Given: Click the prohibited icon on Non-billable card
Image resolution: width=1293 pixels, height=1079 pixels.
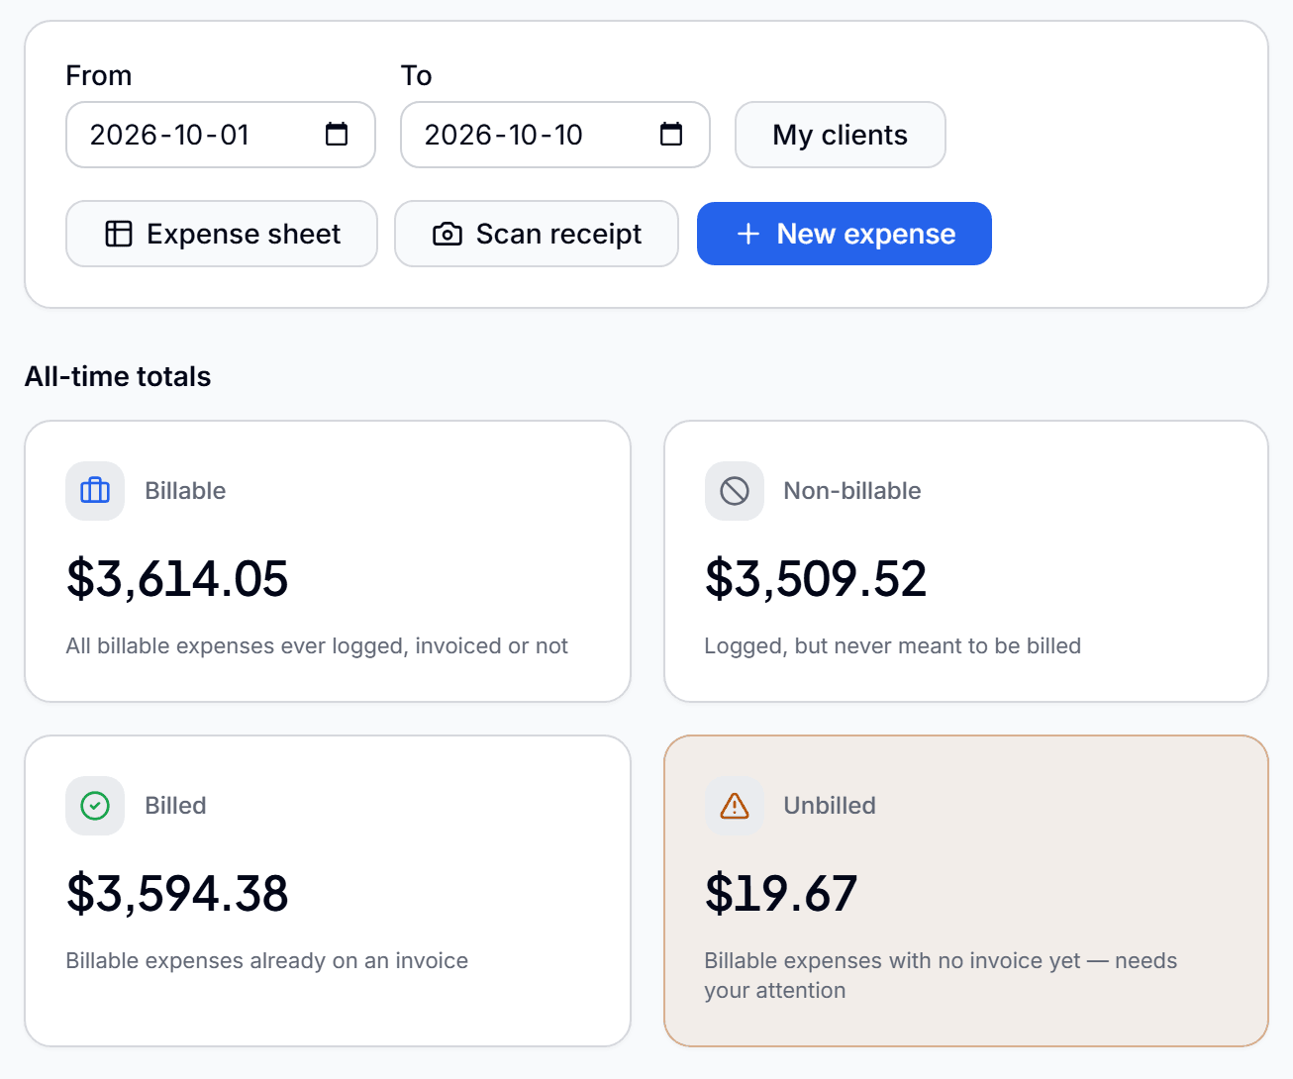Looking at the screenshot, I should pos(735,491).
